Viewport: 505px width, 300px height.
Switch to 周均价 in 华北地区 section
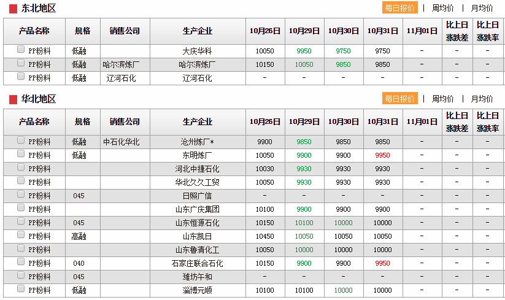pyautogui.click(x=442, y=99)
